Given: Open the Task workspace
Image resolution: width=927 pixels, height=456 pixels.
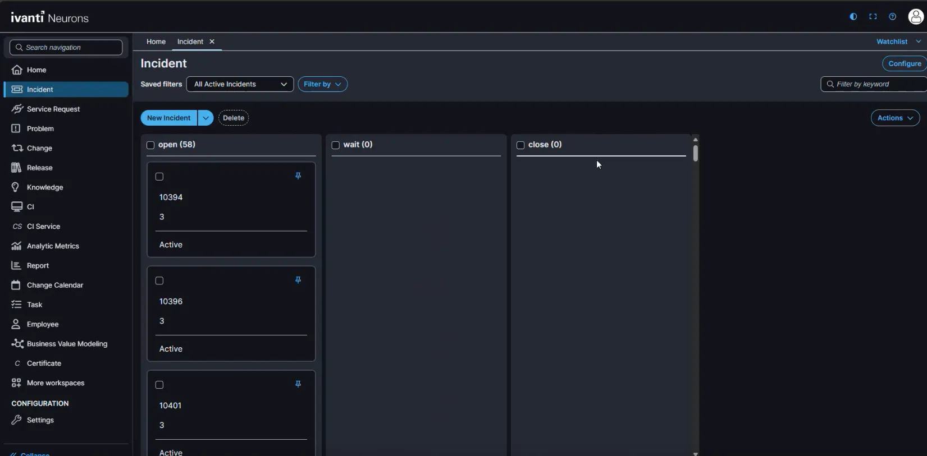Looking at the screenshot, I should coord(66,305).
